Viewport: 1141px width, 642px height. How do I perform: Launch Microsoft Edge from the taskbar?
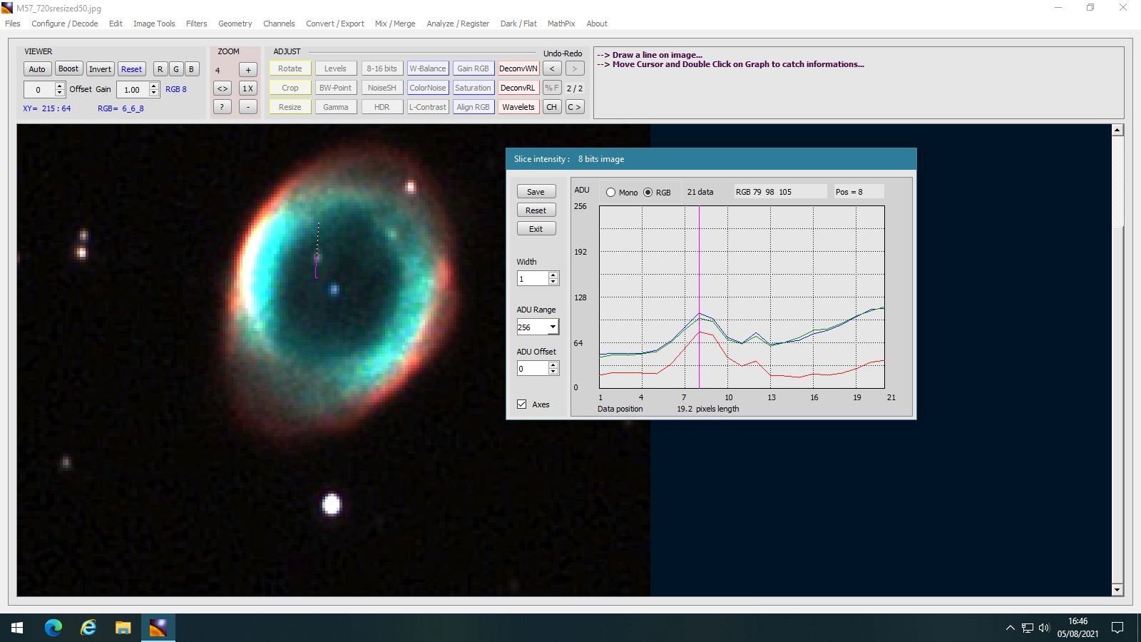pyautogui.click(x=53, y=628)
